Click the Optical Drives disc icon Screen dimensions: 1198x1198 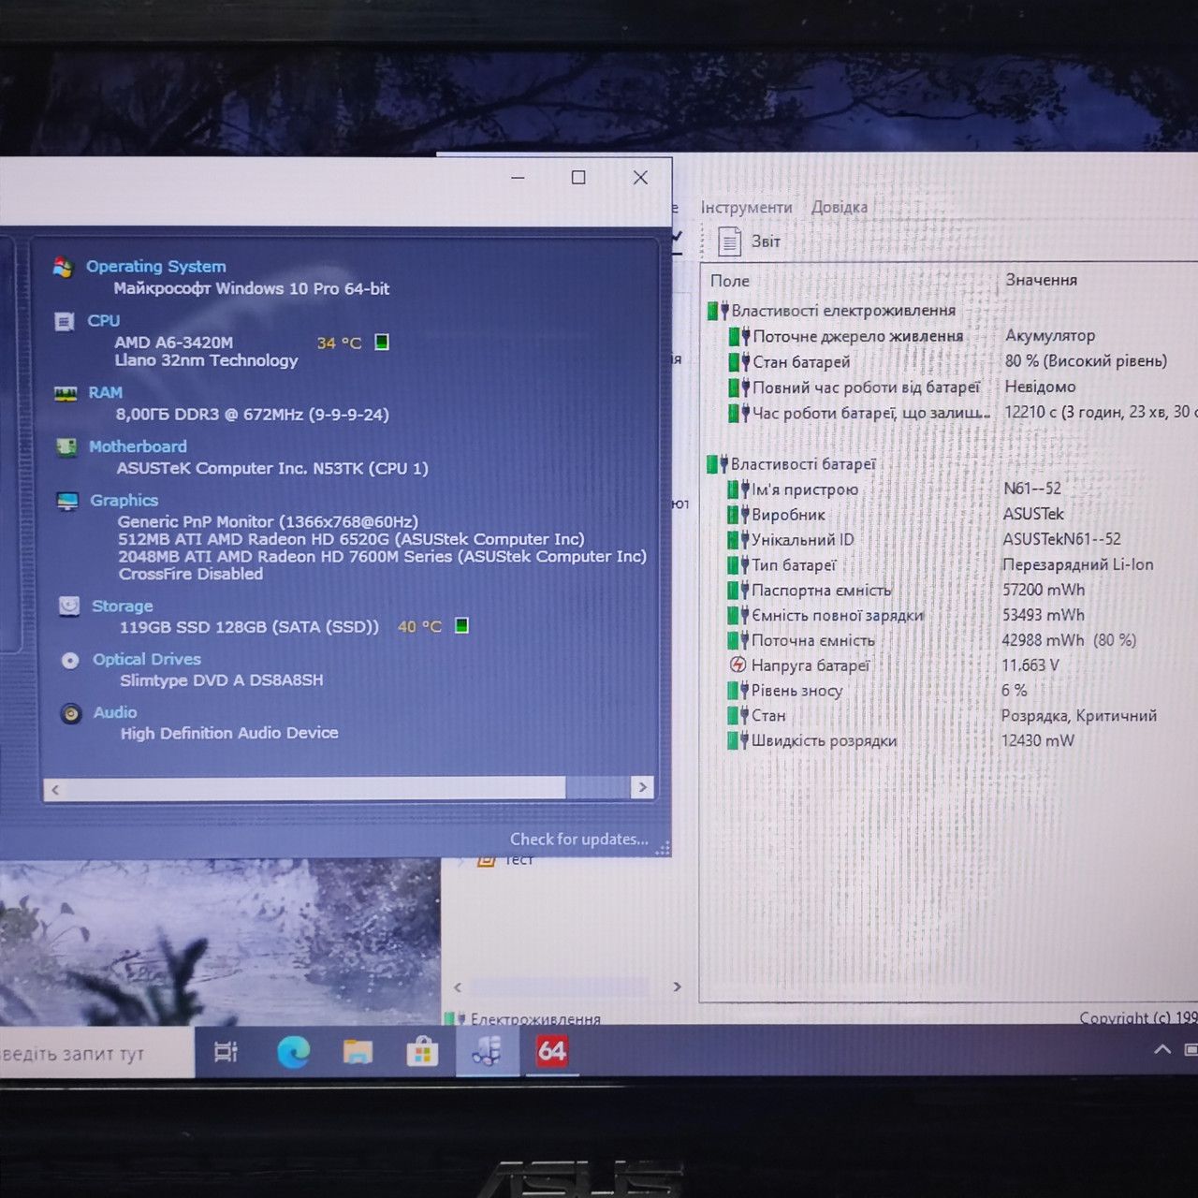click(70, 661)
